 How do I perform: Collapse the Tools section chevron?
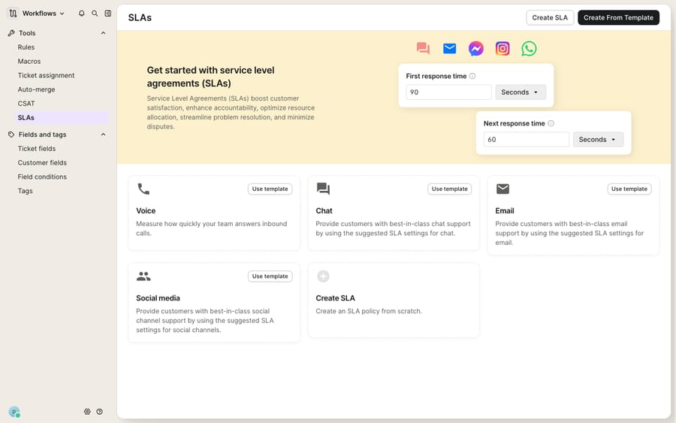coord(103,33)
